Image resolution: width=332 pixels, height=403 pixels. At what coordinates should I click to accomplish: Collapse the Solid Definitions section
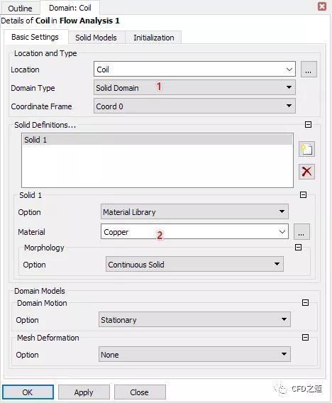[x=308, y=125]
